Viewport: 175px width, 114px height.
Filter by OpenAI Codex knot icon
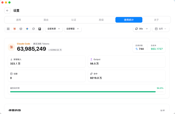point(21,29)
